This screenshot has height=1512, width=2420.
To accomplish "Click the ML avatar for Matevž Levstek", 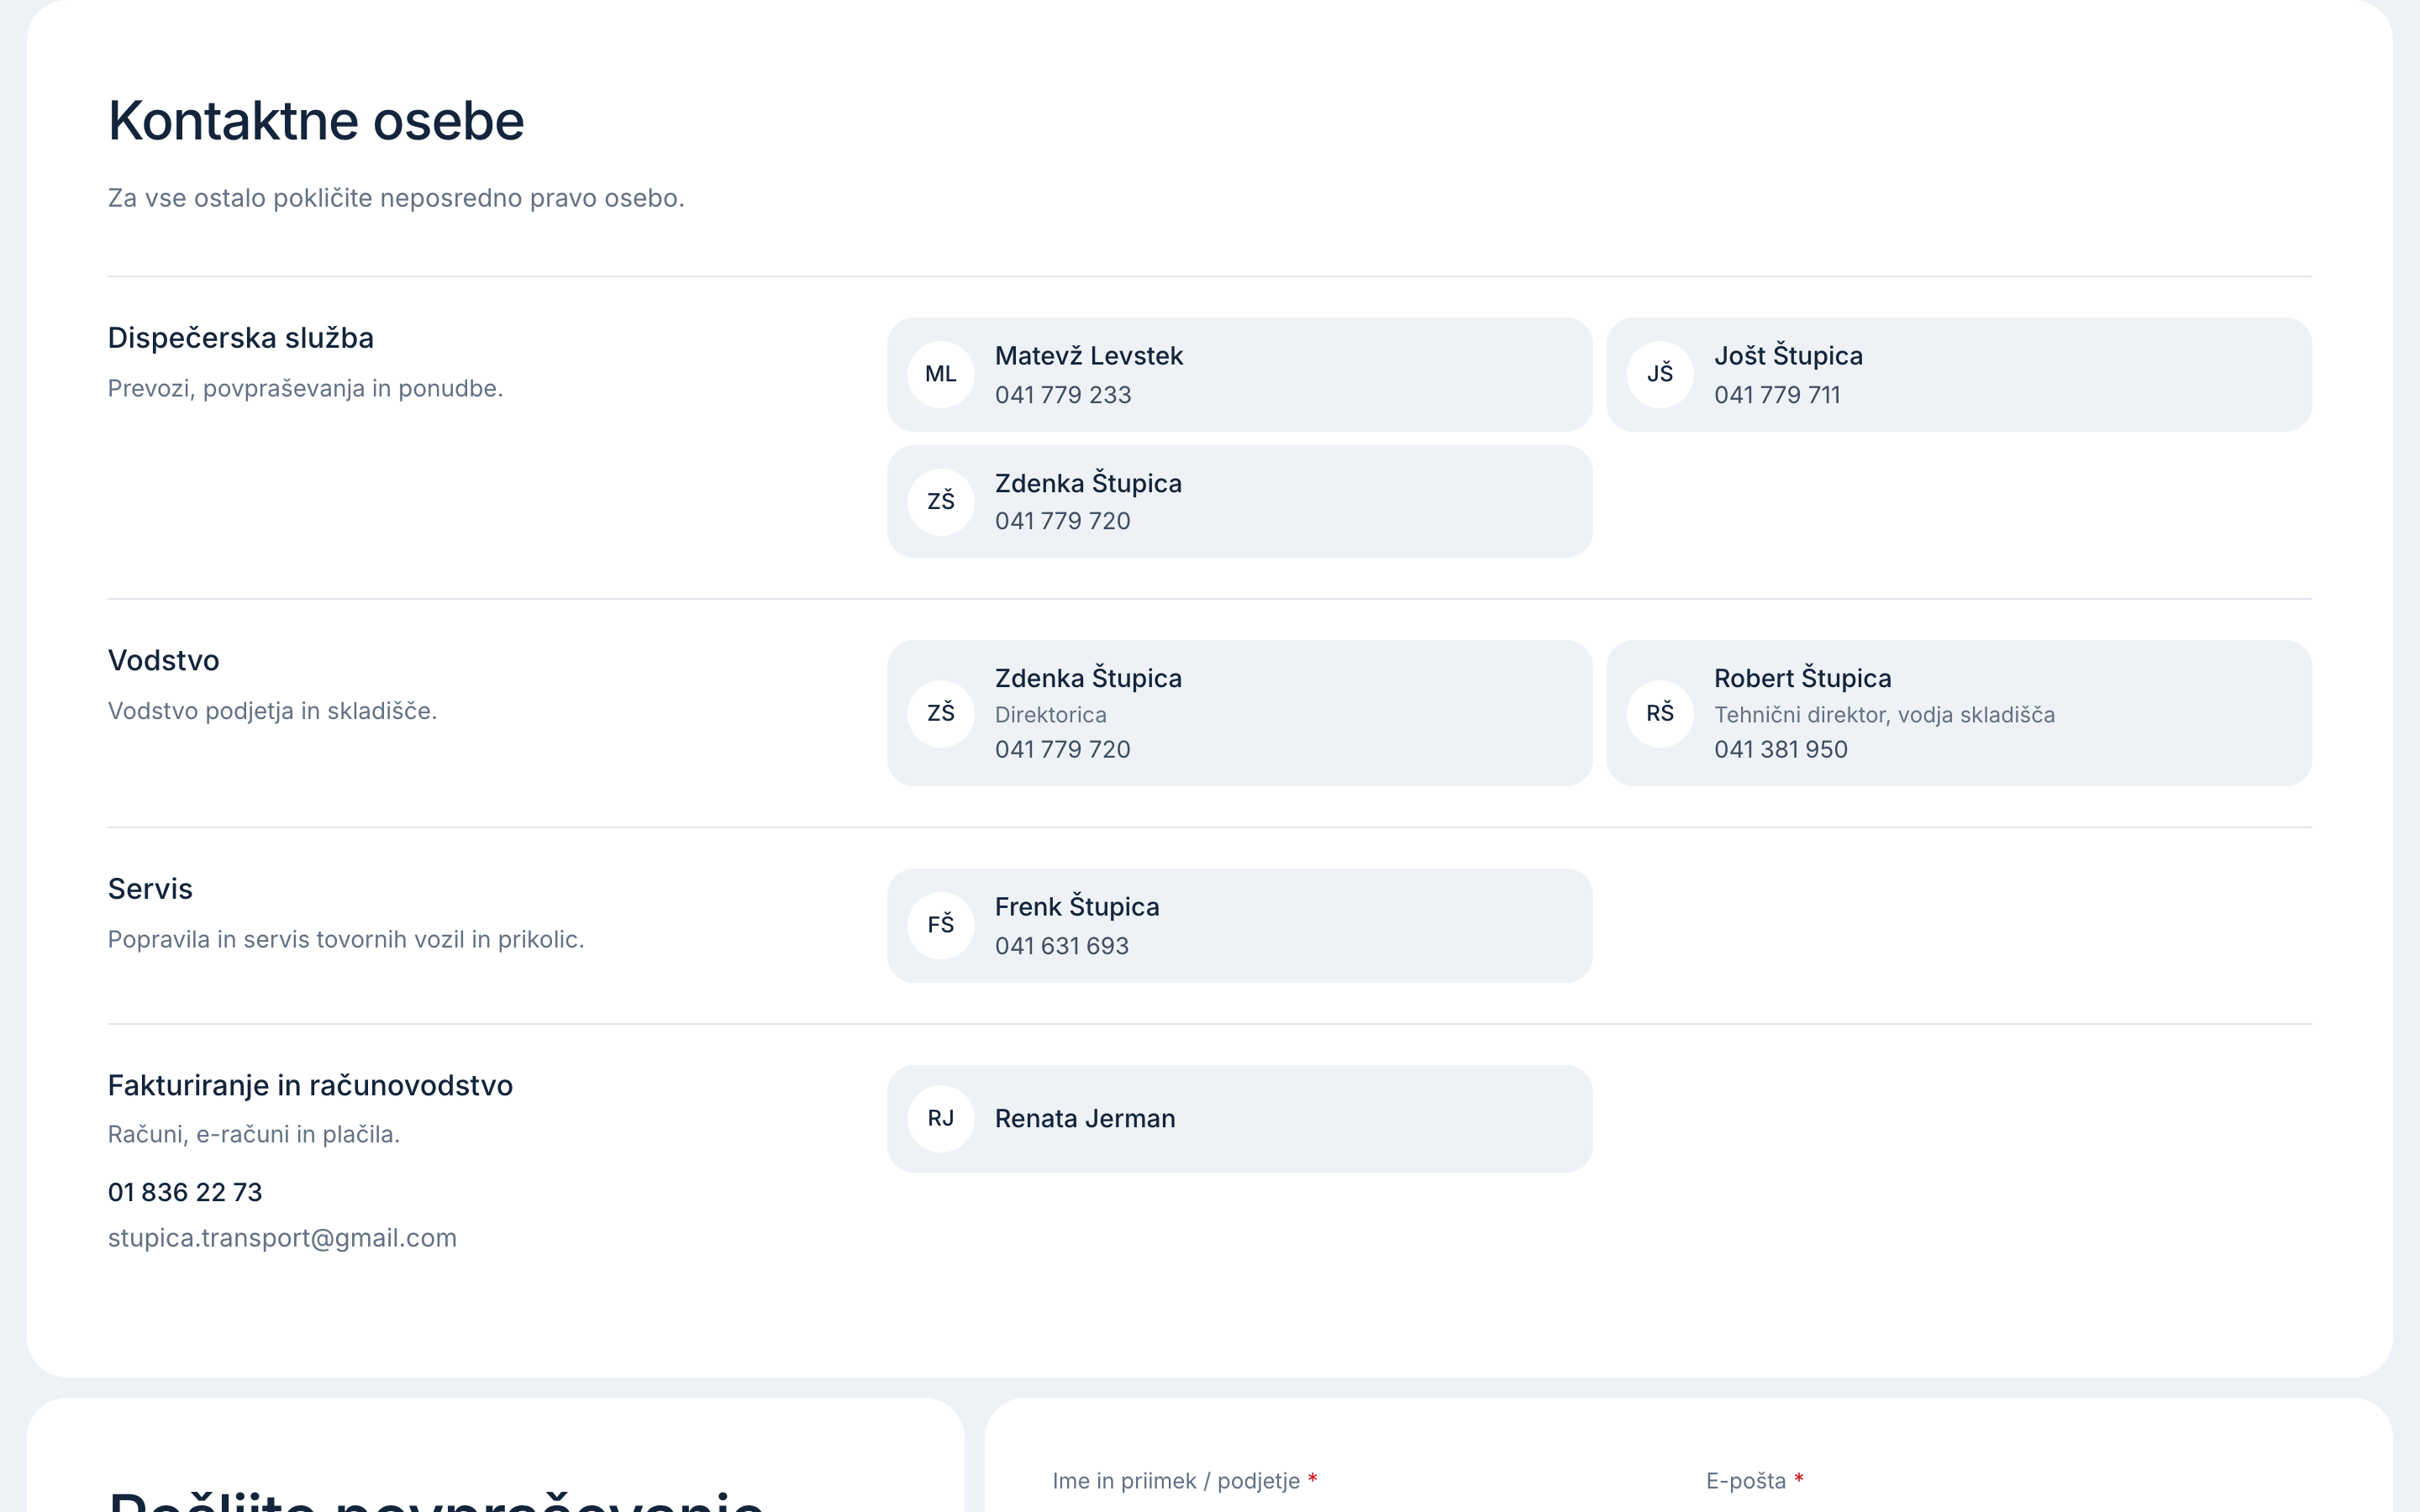I will coord(940,374).
